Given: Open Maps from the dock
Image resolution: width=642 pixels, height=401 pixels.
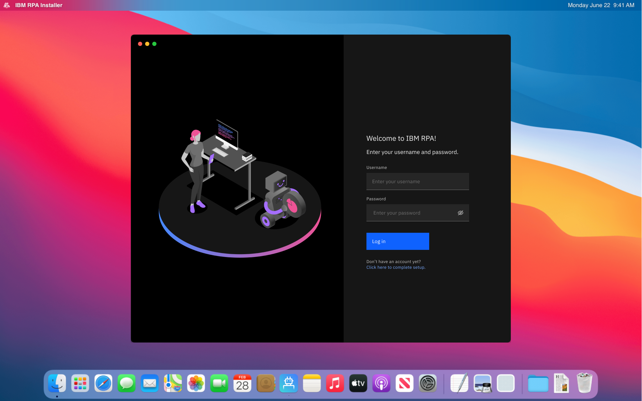Looking at the screenshot, I should (x=173, y=384).
